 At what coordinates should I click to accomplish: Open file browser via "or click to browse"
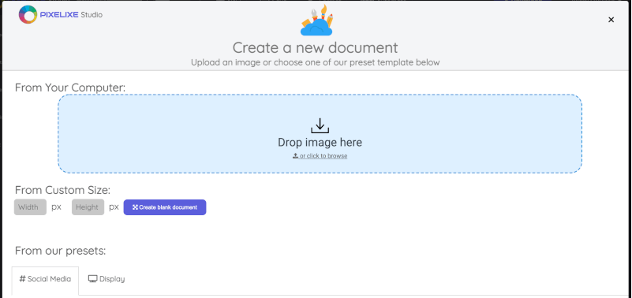click(x=323, y=156)
